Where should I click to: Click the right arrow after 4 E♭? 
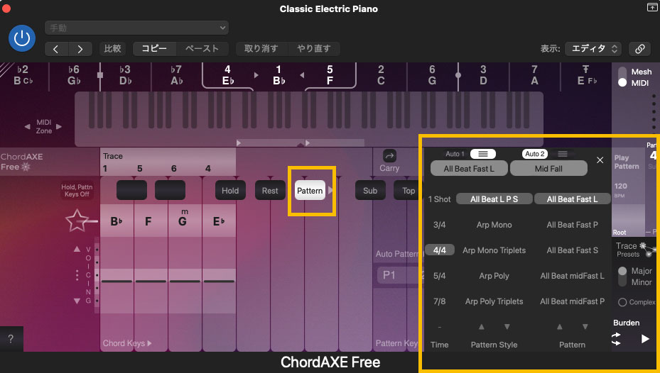click(x=256, y=75)
